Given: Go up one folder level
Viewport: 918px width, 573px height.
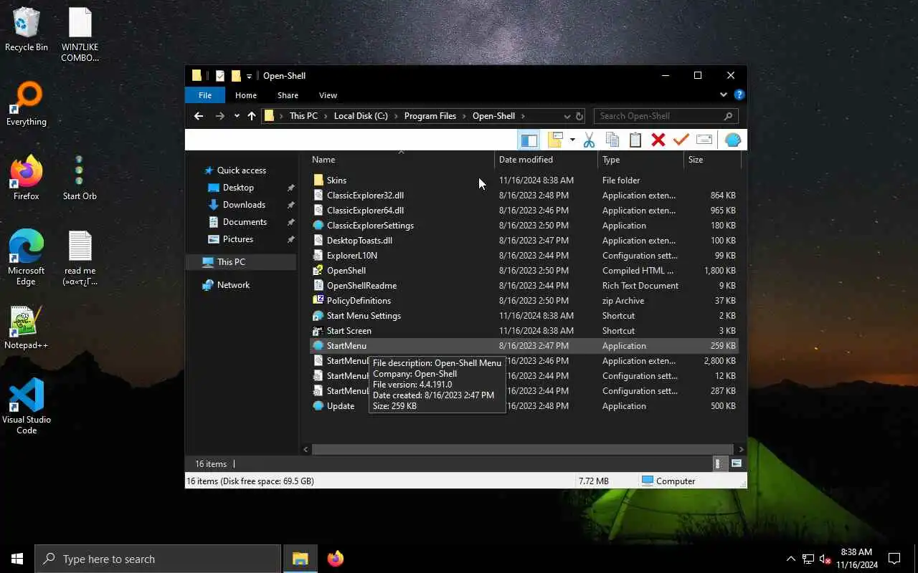Looking at the screenshot, I should pos(252,116).
